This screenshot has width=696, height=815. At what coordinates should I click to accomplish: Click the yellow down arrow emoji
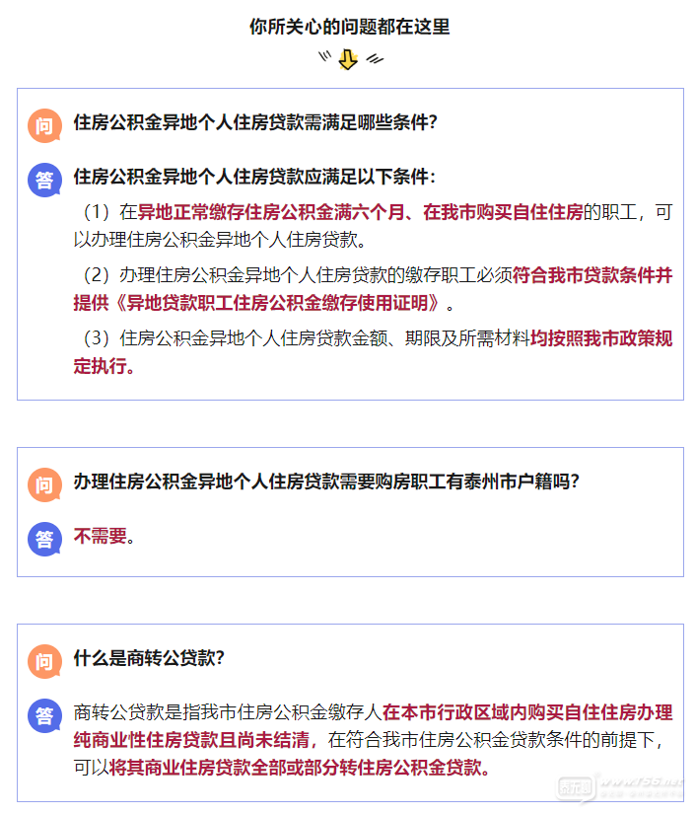348,60
